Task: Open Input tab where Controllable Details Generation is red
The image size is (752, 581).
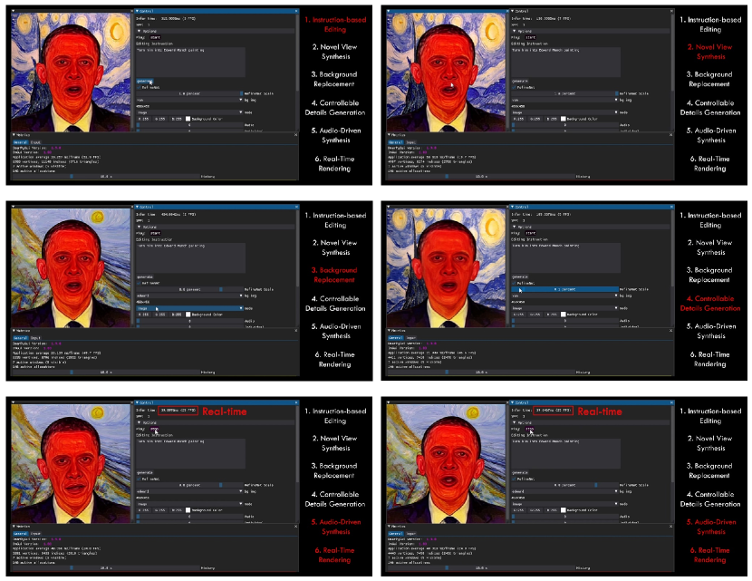Action: click(410, 338)
